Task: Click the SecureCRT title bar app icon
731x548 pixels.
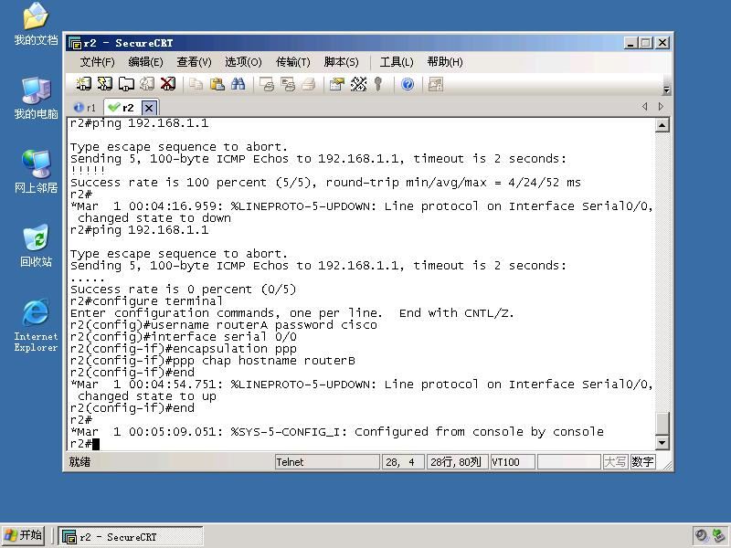Action: 75,43
